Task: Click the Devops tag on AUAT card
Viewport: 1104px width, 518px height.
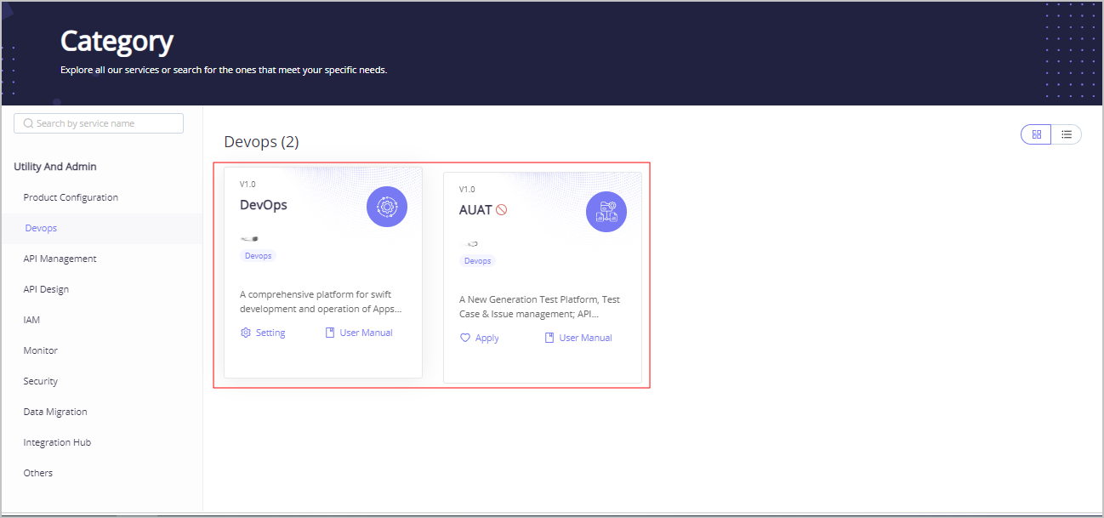Action: 477,260
